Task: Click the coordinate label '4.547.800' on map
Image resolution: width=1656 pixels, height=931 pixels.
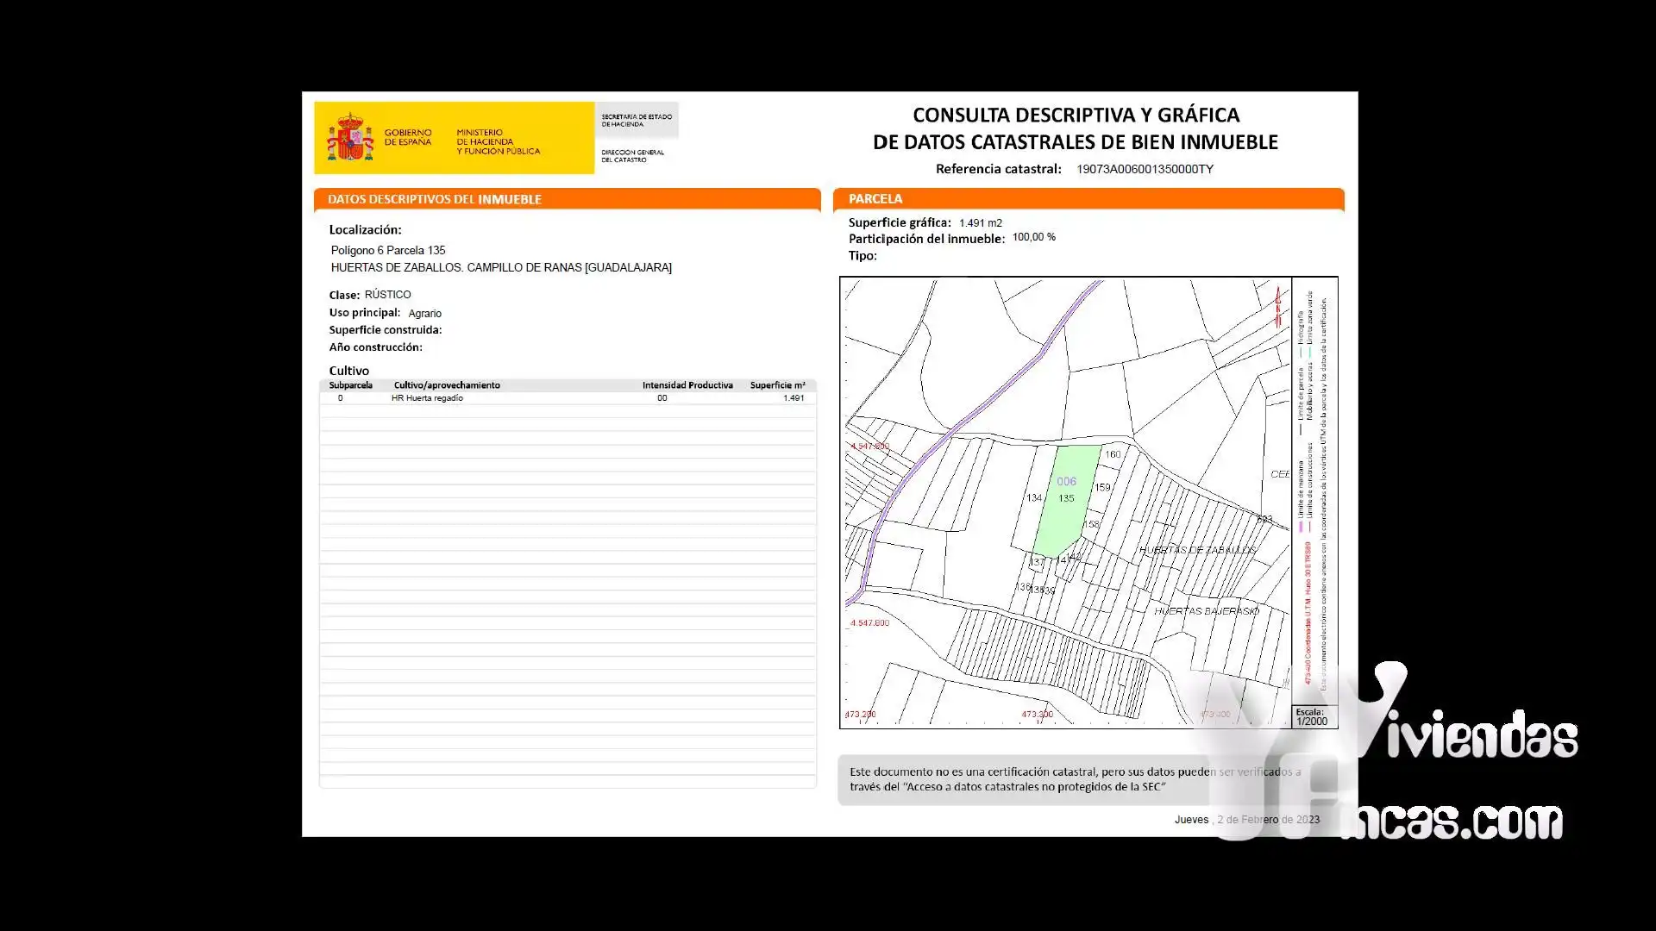Action: pos(869,623)
